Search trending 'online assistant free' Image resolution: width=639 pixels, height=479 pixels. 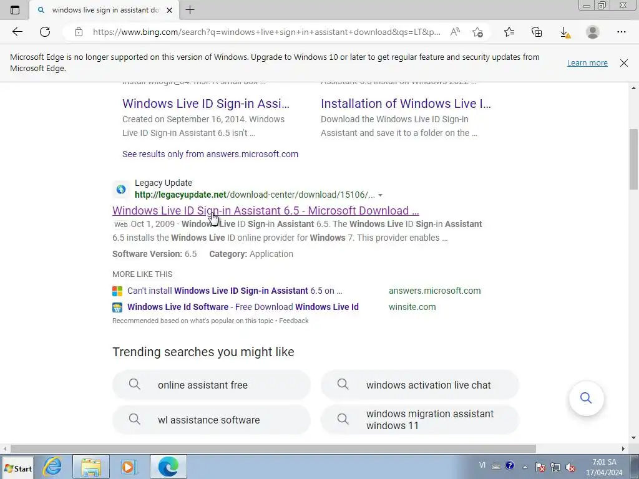(x=211, y=385)
